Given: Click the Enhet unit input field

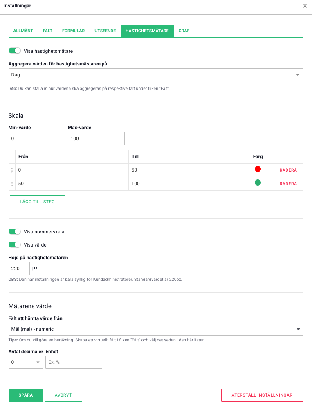Looking at the screenshot, I should tap(74, 362).
